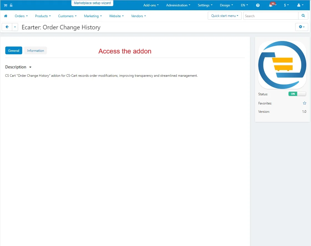Open notifications bell with 75 badge
This screenshot has height=246, width=311.
[272, 5]
